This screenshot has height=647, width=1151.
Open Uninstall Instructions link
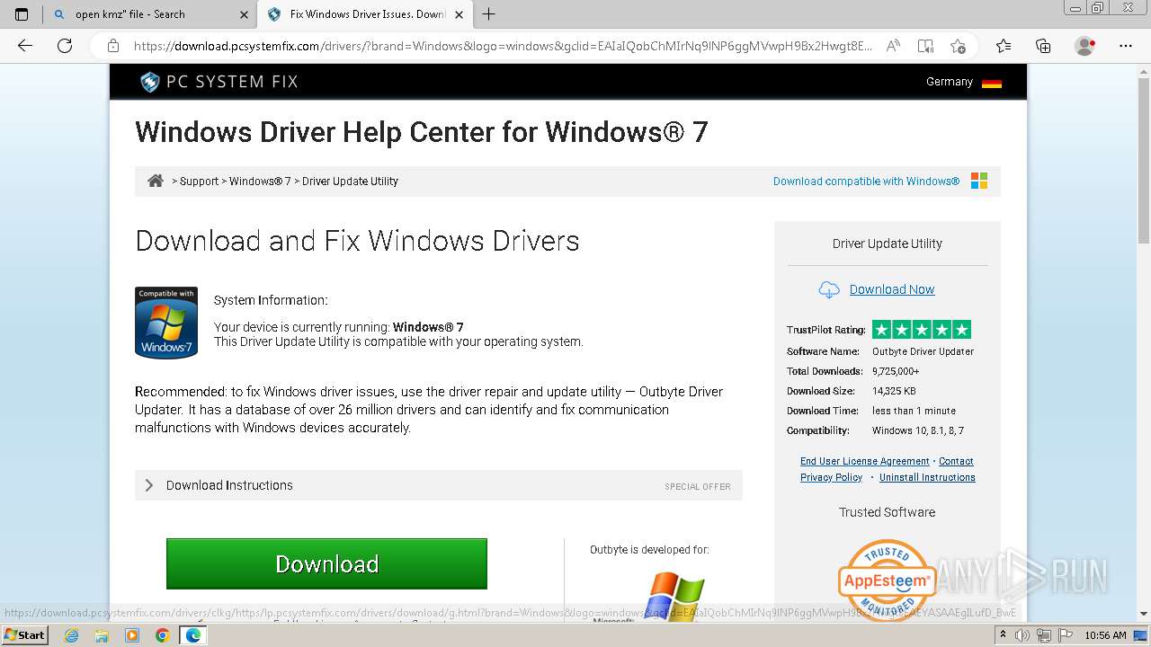click(x=927, y=477)
